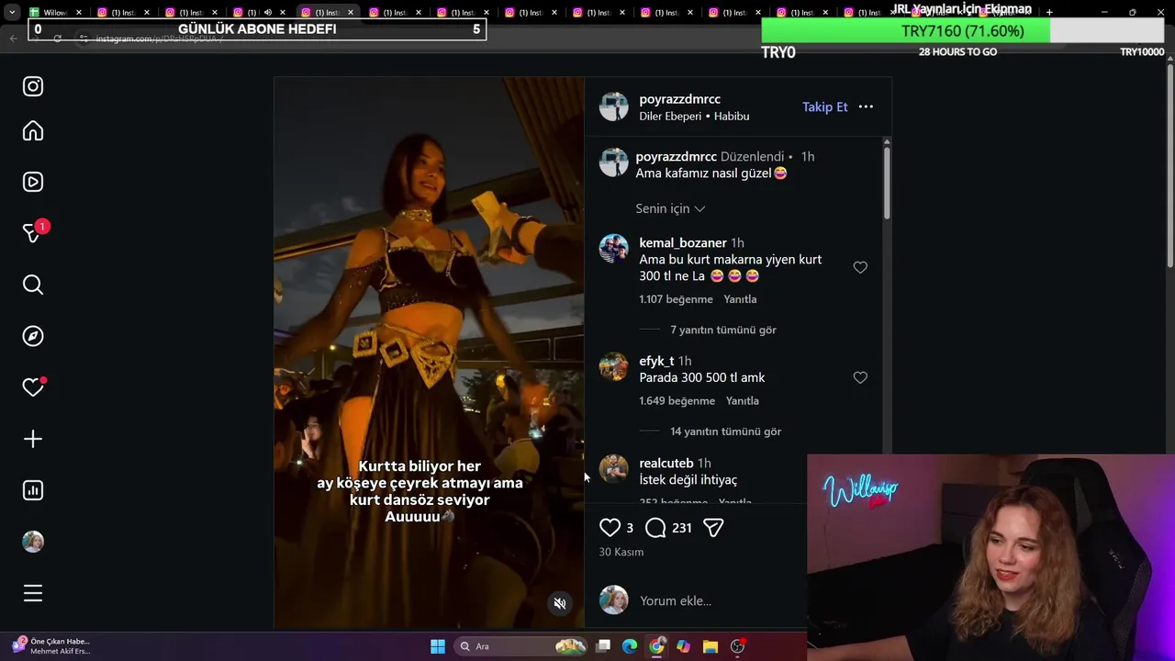Reply to kemal_bozaner's comment via Yanıtla
Screen dimensions: 1175x661
point(740,299)
